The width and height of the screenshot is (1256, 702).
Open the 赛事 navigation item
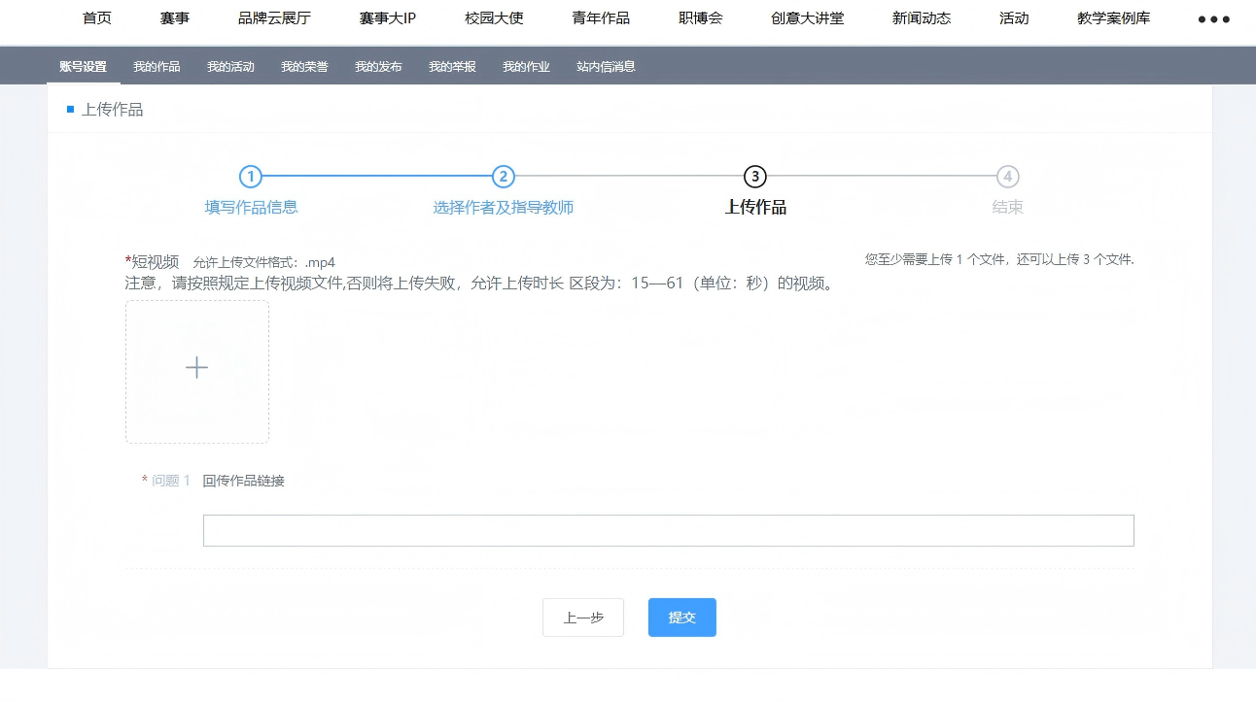point(175,18)
